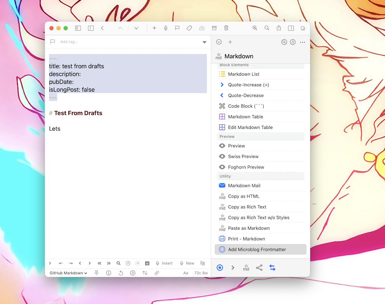This screenshot has height=304, width=385.
Task: Click the double left chevron key
Action: pos(99,263)
